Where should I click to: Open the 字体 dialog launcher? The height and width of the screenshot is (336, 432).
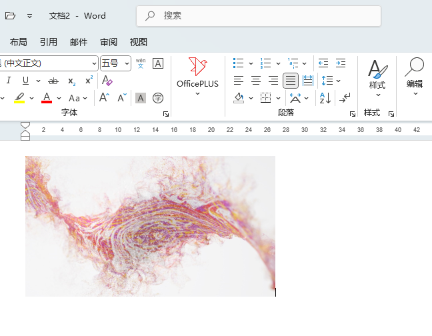(166, 114)
